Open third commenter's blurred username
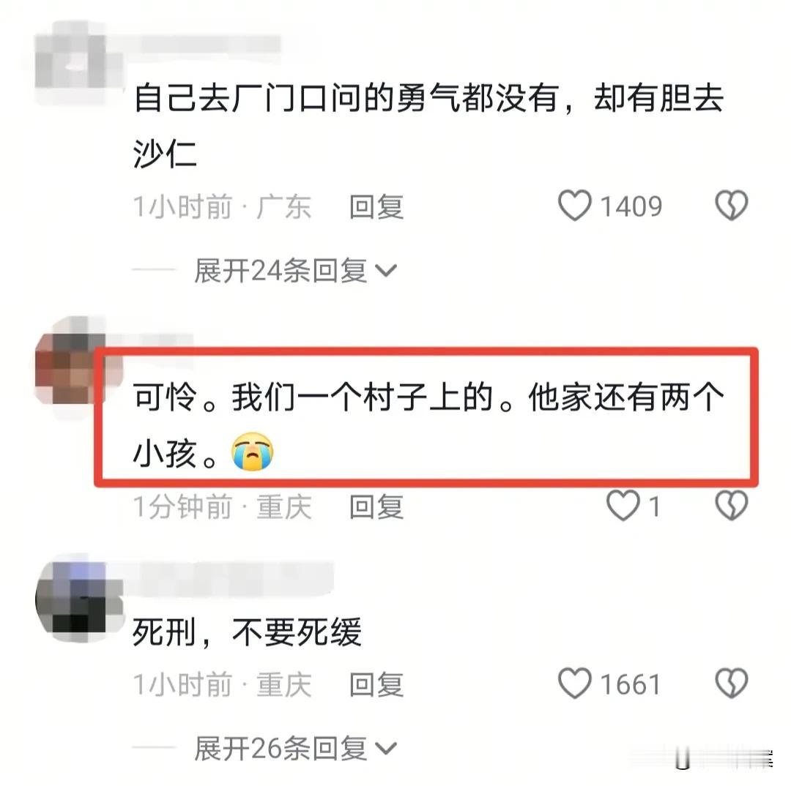Viewport: 791px width, 786px height. click(232, 578)
